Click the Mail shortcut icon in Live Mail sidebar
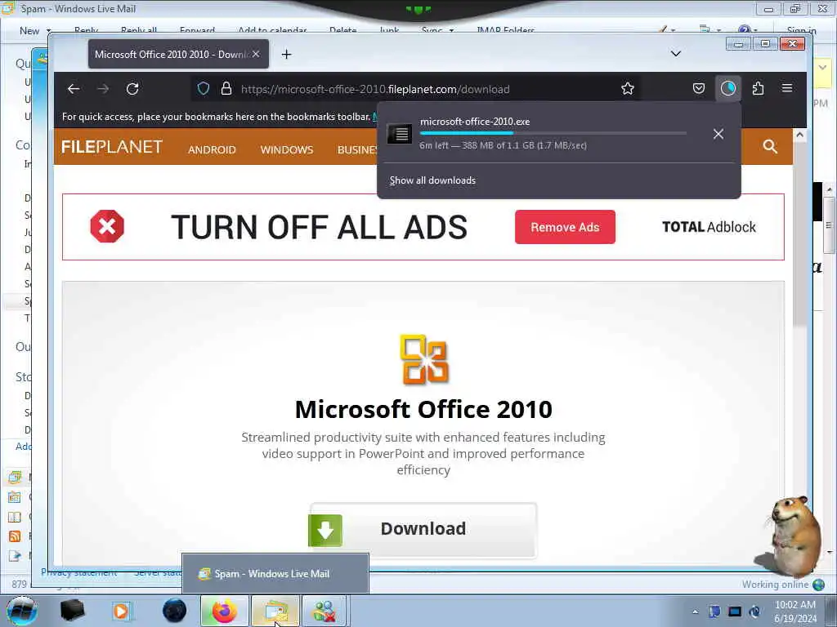 (15, 477)
